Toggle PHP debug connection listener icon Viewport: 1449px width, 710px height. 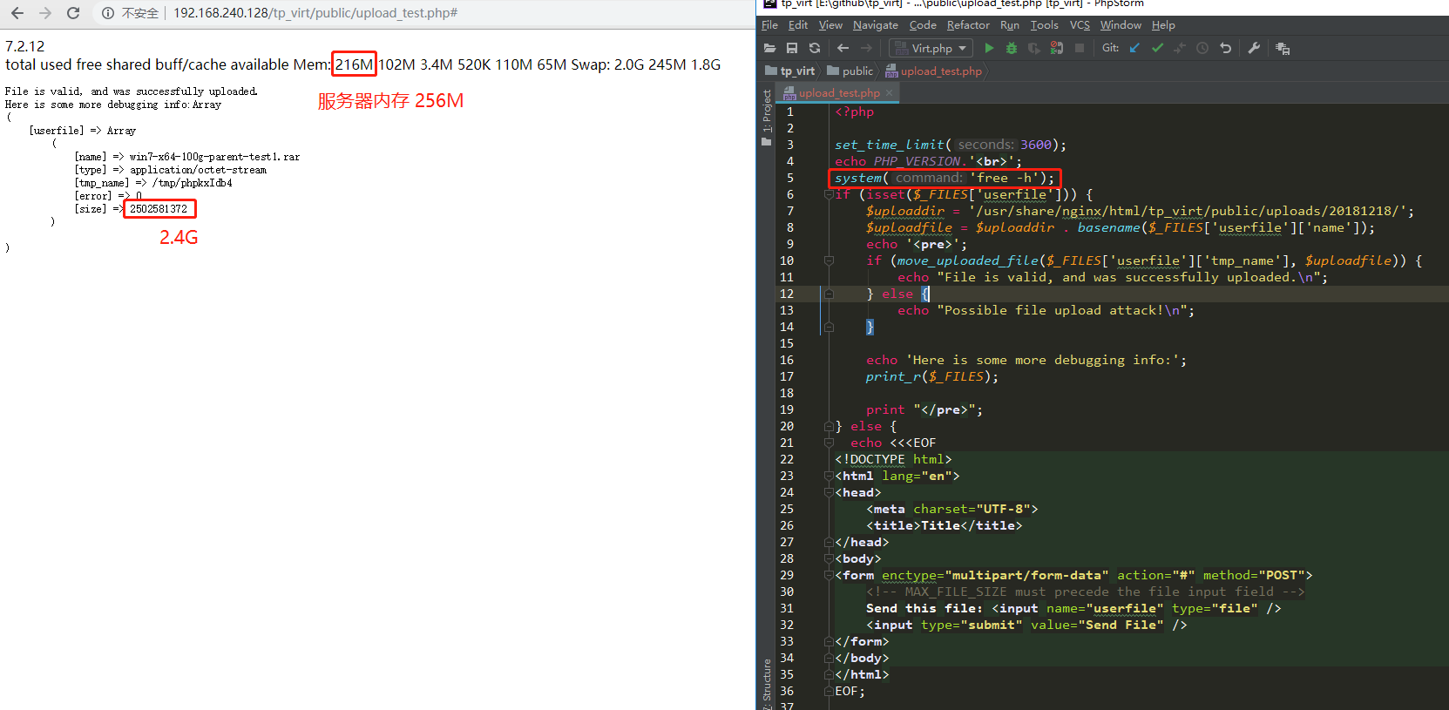pos(1057,49)
